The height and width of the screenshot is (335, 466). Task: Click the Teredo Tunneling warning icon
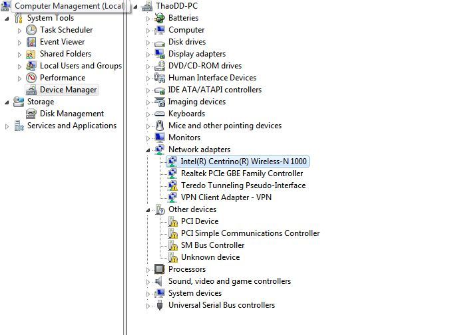click(x=172, y=185)
